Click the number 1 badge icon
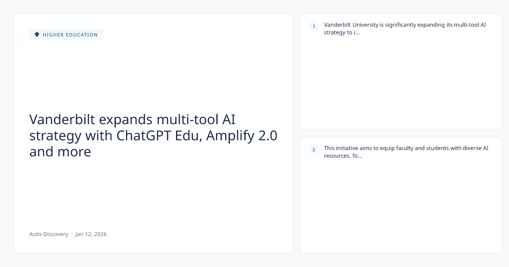 314,26
